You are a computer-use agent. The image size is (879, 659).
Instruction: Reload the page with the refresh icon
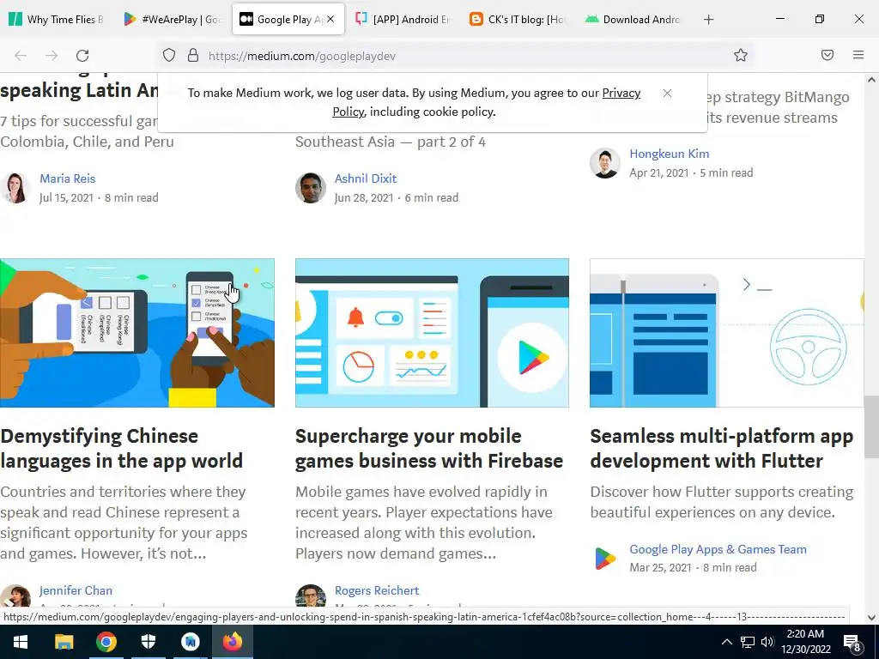click(x=82, y=56)
